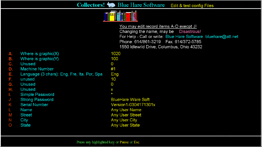Click the Machine Number label
The width and height of the screenshot is (262, 147).
[x=37, y=69]
